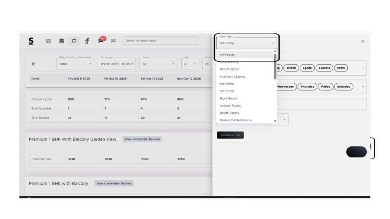Click the back arrow beside Rates filter
This screenshot has width=390, height=219.
coord(34,64)
